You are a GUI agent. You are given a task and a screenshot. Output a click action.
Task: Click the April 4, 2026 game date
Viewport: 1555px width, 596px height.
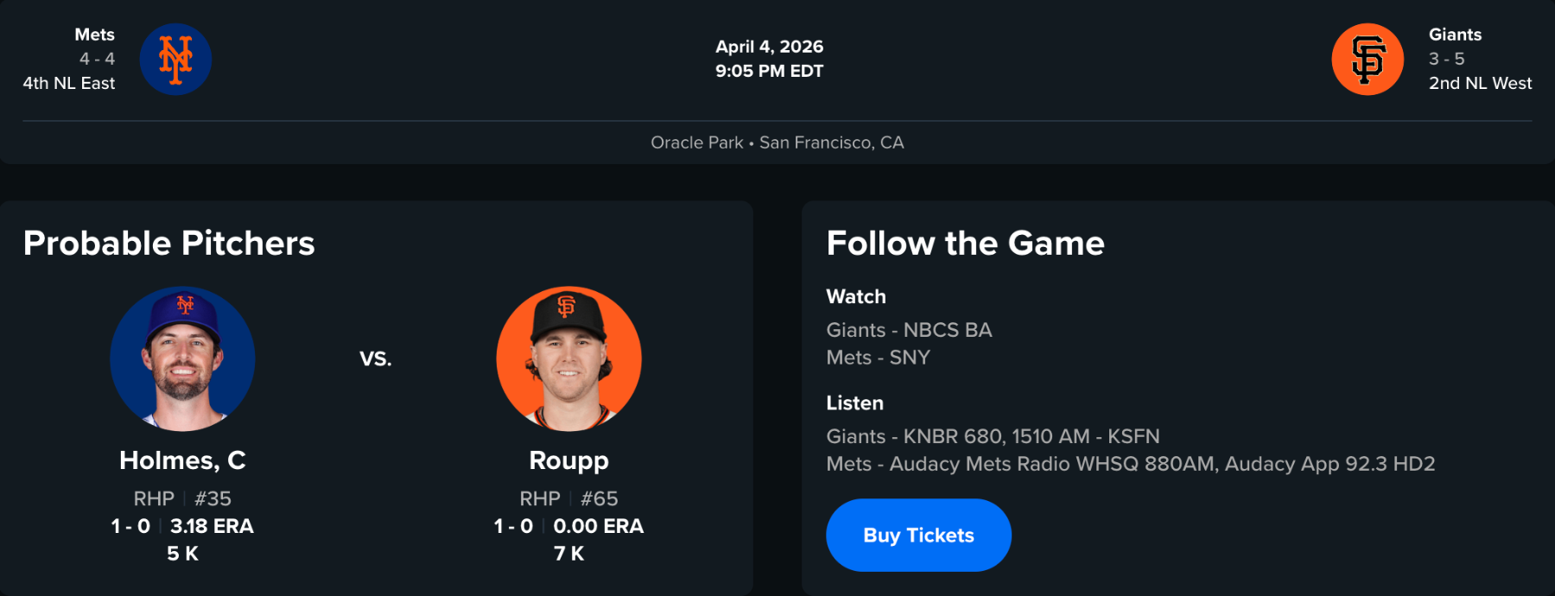(x=769, y=47)
